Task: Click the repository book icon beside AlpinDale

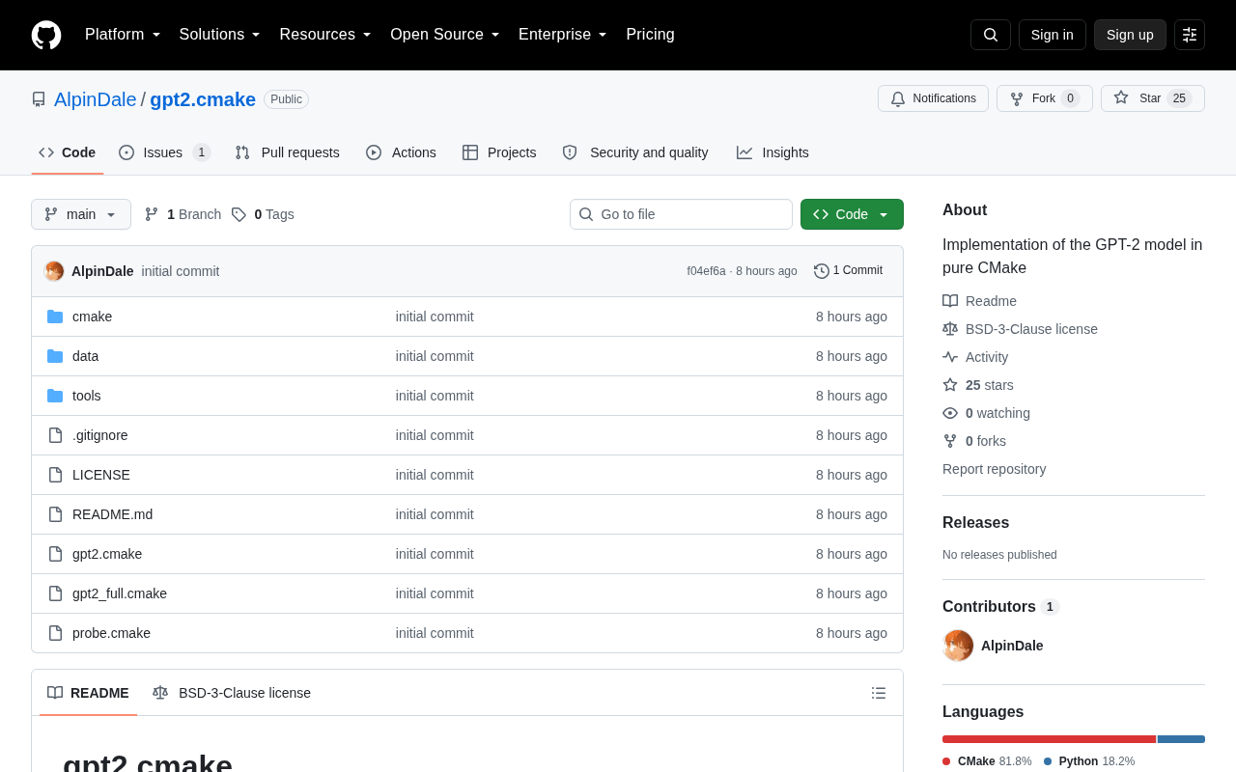Action: (x=39, y=99)
